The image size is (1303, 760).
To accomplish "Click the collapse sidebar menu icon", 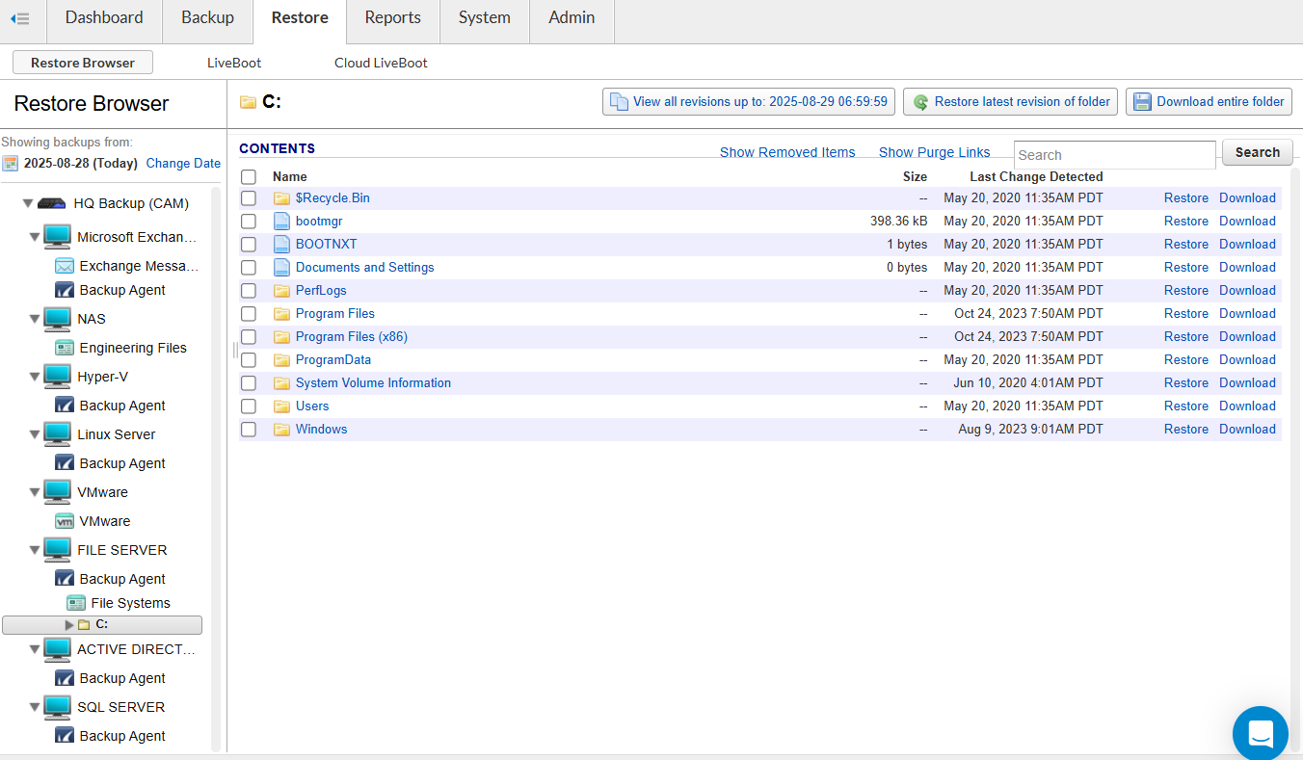I will point(19,18).
